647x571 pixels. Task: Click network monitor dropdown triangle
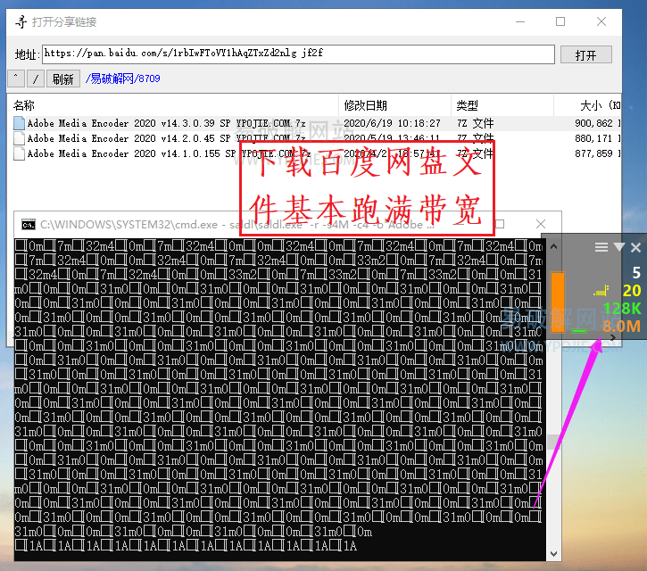pyautogui.click(x=619, y=247)
